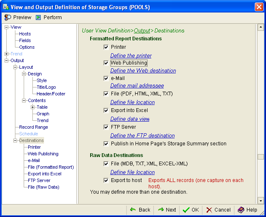Toggle the FTP Server checkbox

click(x=106, y=127)
